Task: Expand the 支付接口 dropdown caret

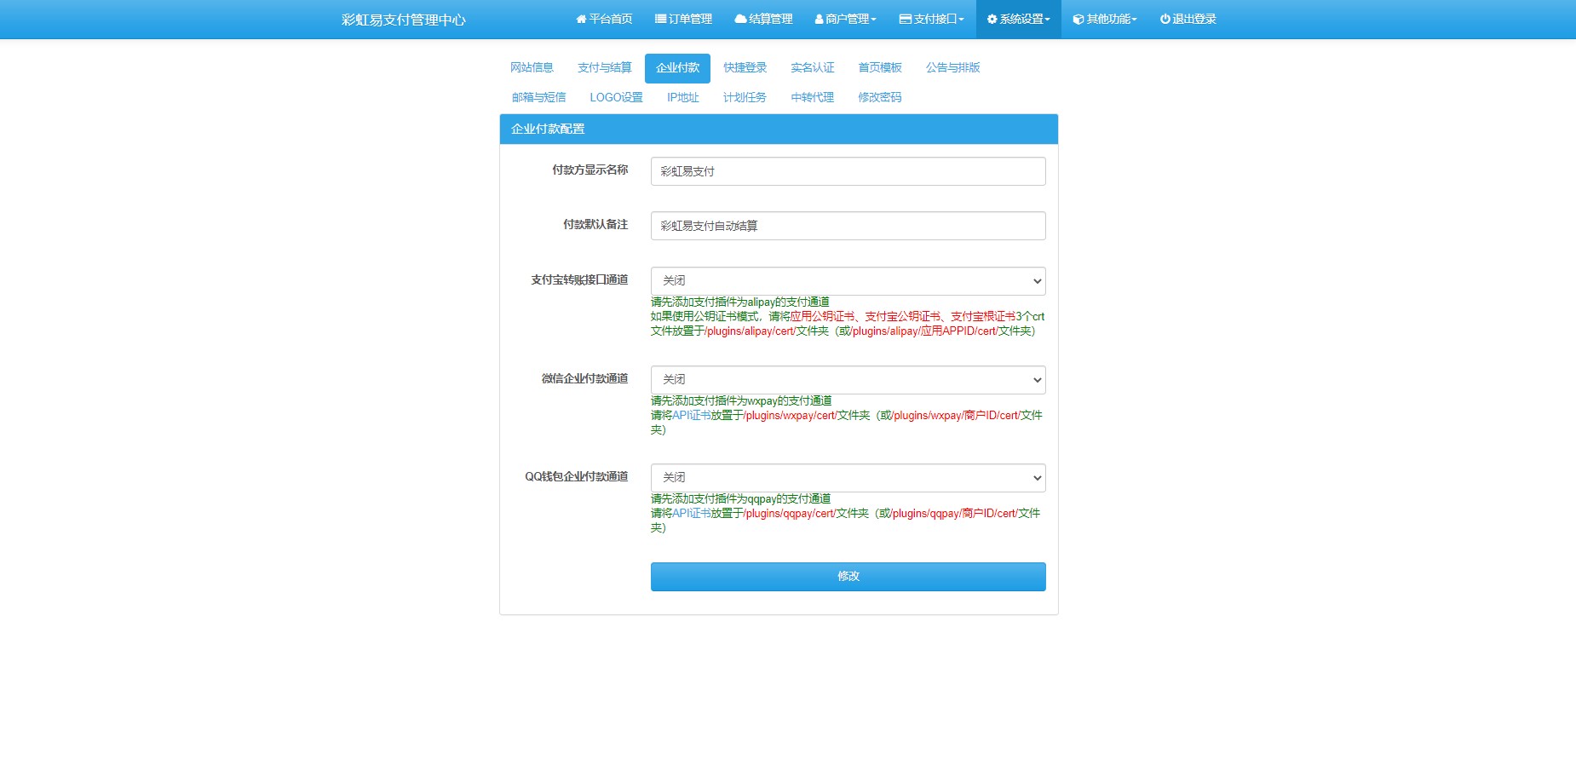Action: pyautogui.click(x=961, y=20)
